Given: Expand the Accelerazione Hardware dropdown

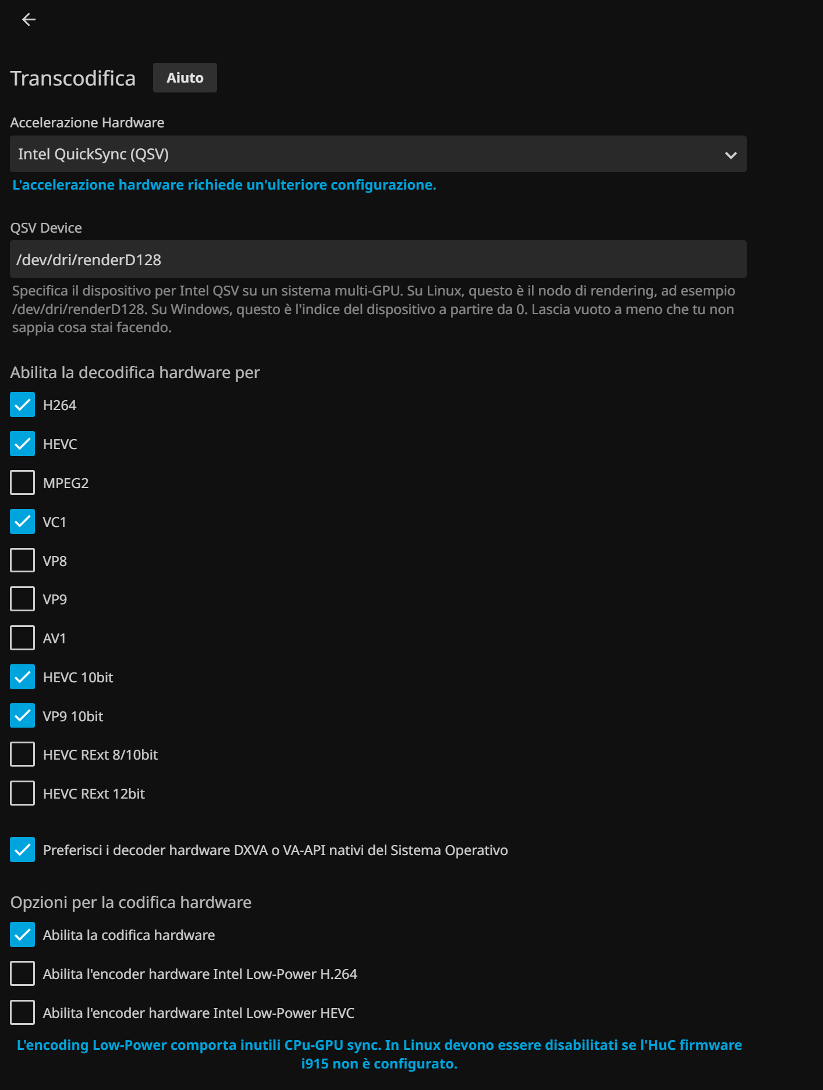Looking at the screenshot, I should click(377, 154).
